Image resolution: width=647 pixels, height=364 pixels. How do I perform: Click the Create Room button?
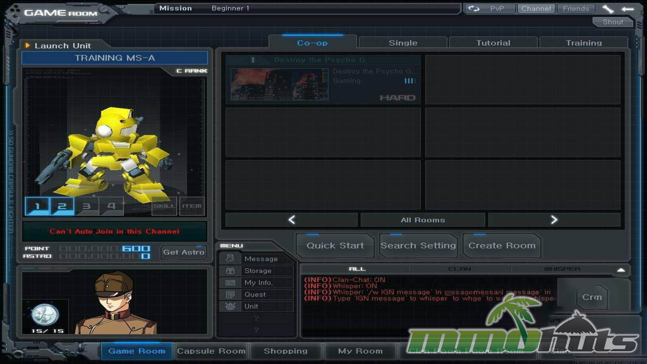[501, 246]
